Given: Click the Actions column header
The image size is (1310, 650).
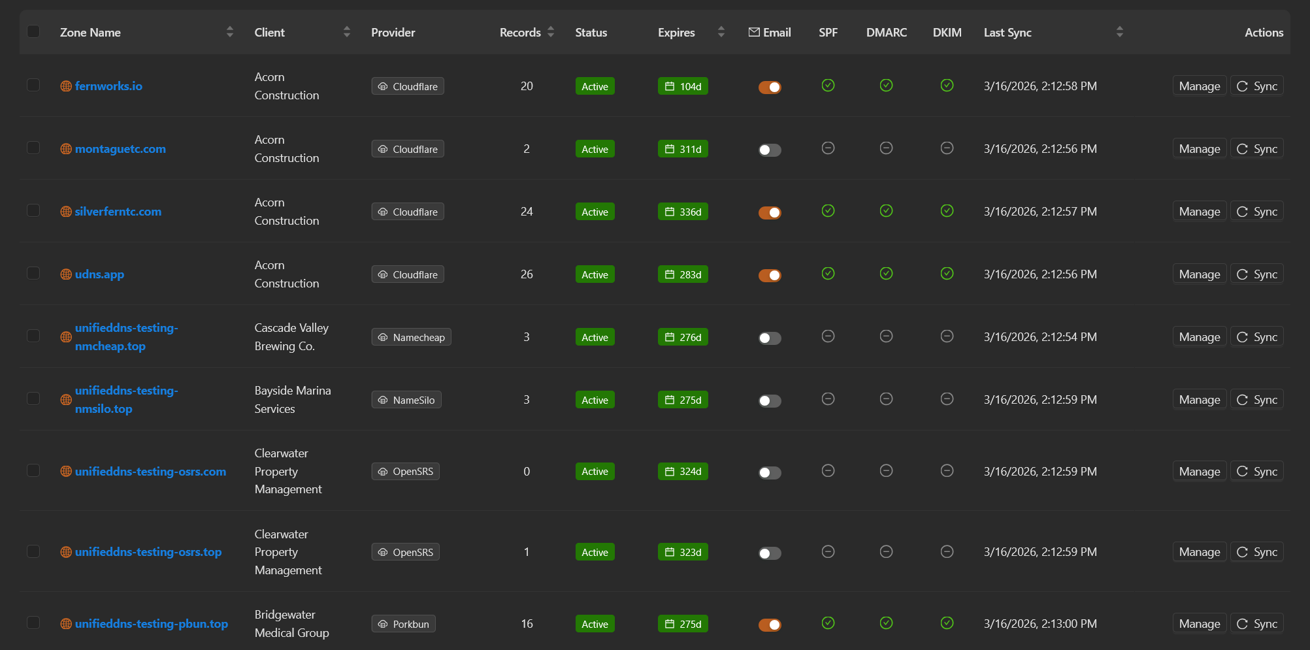Looking at the screenshot, I should click(1264, 33).
